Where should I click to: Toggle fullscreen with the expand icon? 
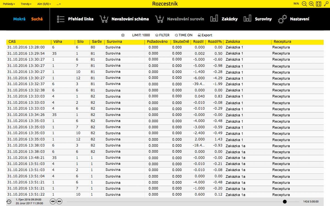click(318, 4)
